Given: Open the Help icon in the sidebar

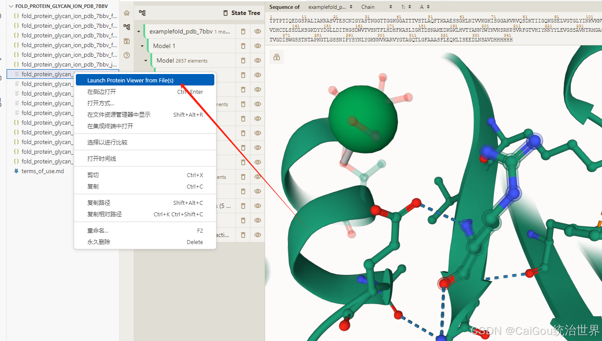Looking at the screenshot, I should (x=127, y=55).
